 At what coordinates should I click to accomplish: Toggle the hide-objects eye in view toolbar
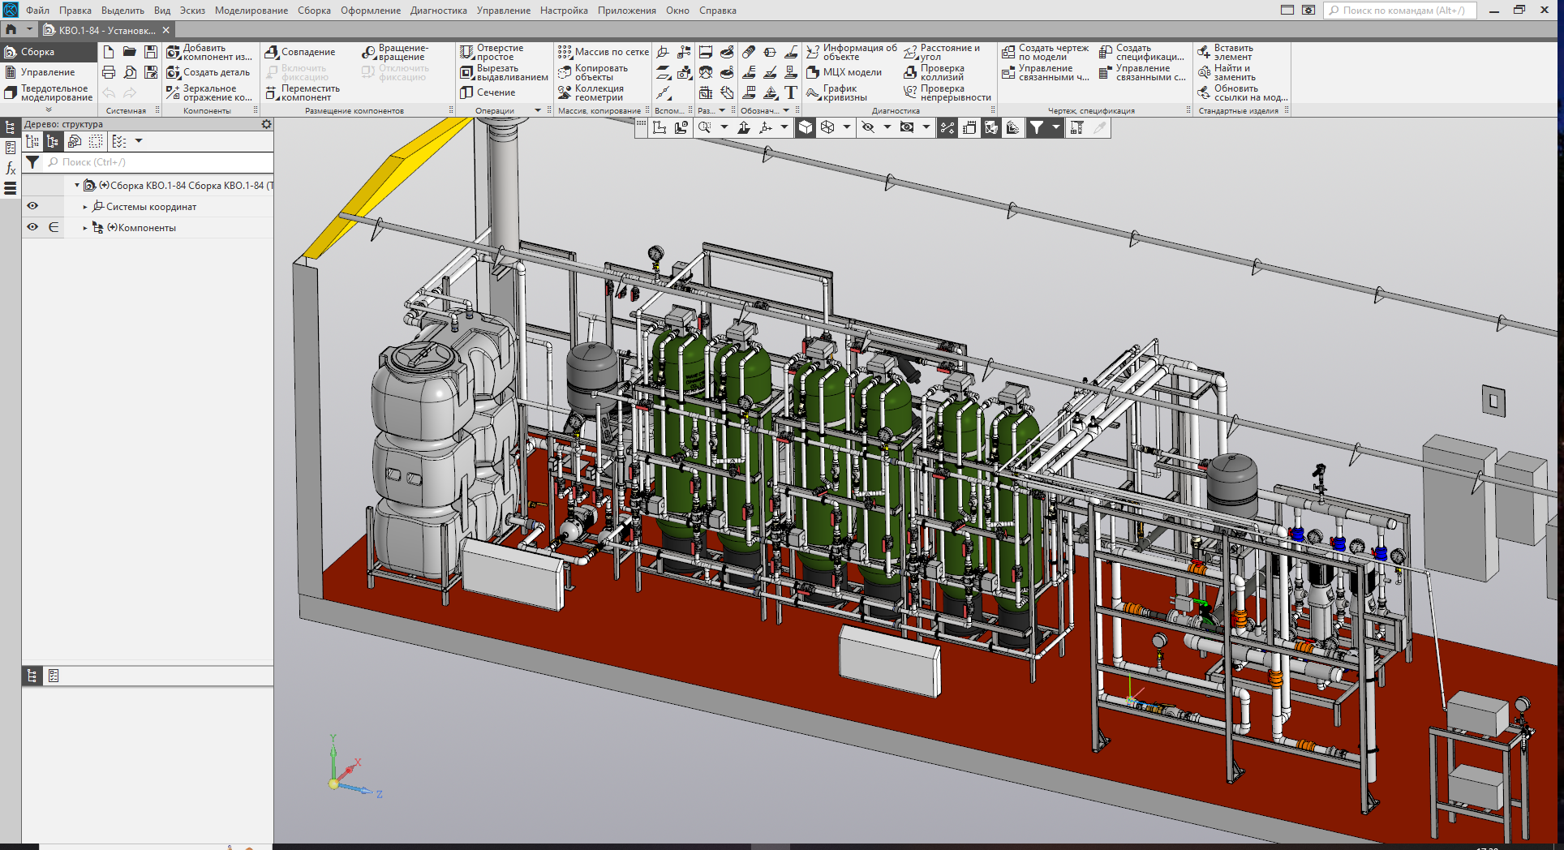pyautogui.click(x=868, y=127)
